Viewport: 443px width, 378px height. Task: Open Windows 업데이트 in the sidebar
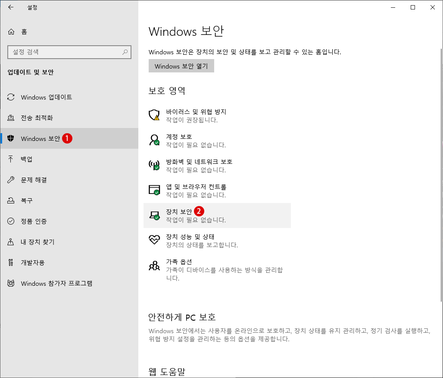click(x=69, y=97)
